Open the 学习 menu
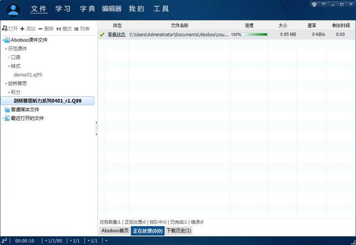The width and height of the screenshot is (356, 245). pos(63,9)
